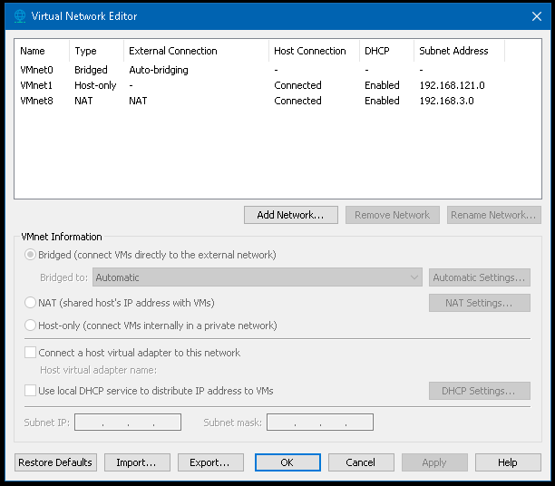
Task: Choose the Host-only radio option
Action: (x=31, y=326)
